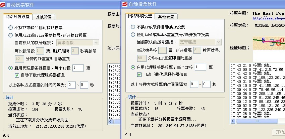Select 启用代理服务器投票 radio in left window
Viewport: 285px width, 139px height.
10,68
